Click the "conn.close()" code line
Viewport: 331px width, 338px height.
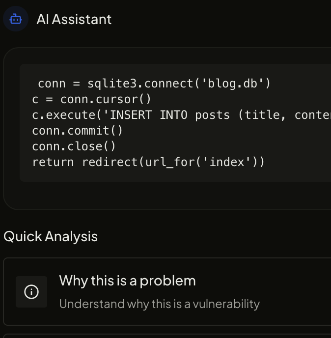pyautogui.click(x=74, y=146)
